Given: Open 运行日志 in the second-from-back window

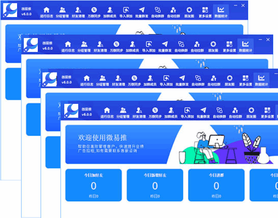Looking at the screenshot, I should tap(68, 46).
